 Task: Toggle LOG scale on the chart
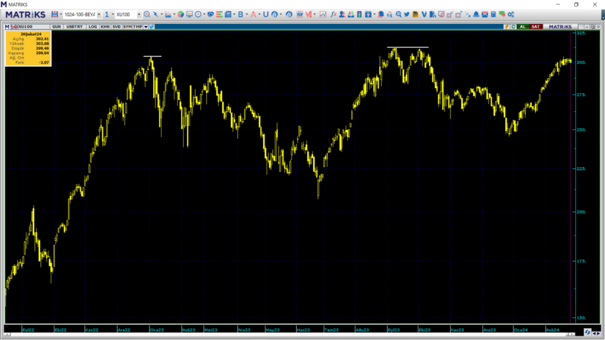click(x=93, y=27)
